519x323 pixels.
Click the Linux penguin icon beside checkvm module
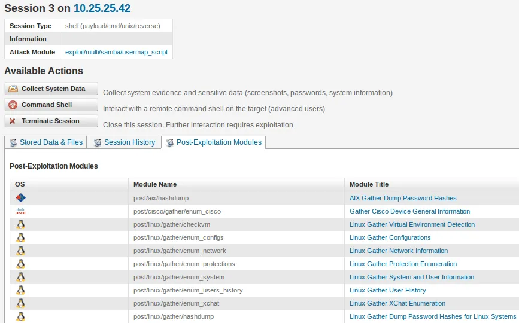[x=20, y=224]
